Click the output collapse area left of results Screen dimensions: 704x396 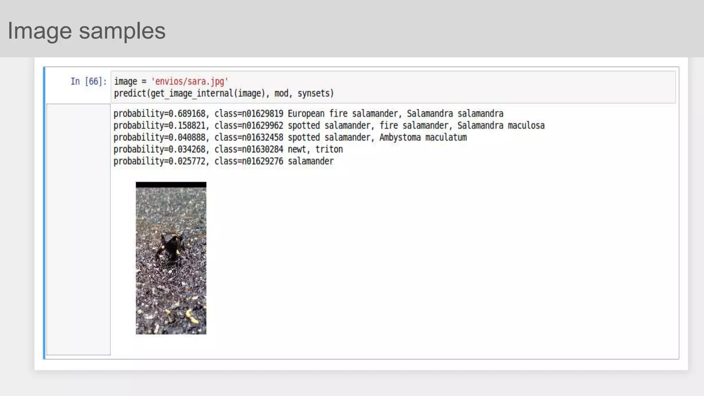click(78, 229)
